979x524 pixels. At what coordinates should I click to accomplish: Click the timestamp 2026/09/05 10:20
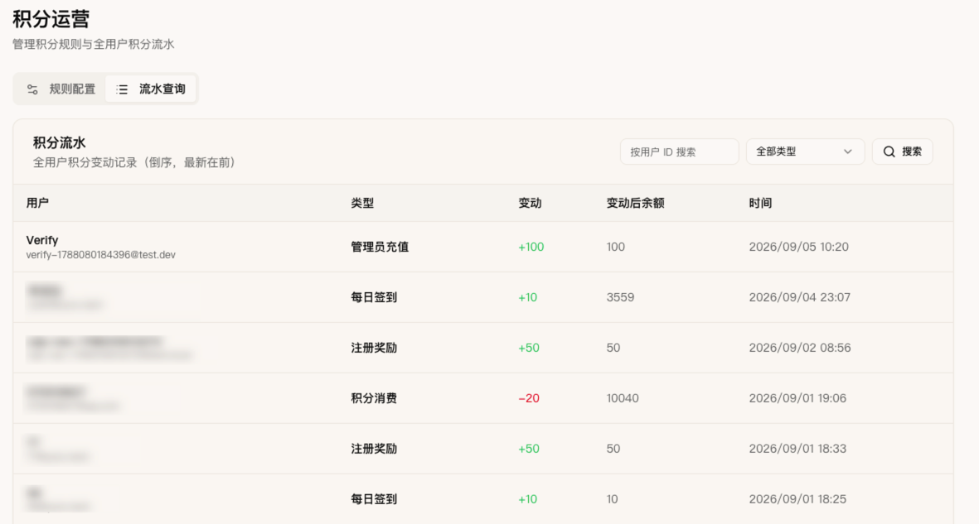coord(798,247)
